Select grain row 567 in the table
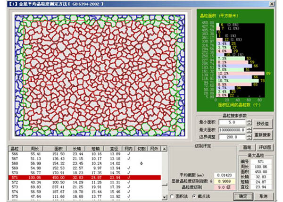The width and height of the screenshot is (283, 202). [x=84, y=159]
